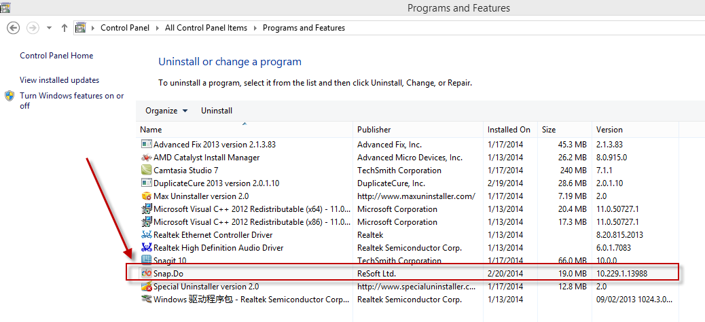705x322 pixels.
Task: Expand arrow after Control Panel breadcrumb
Action: tap(158, 28)
